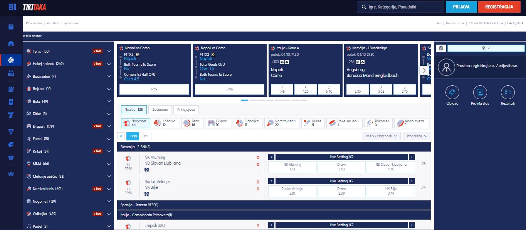Viewport: 526px width, 230px height.
Task: Open the Rezultati 2:1 icon
Action: pos(508,93)
